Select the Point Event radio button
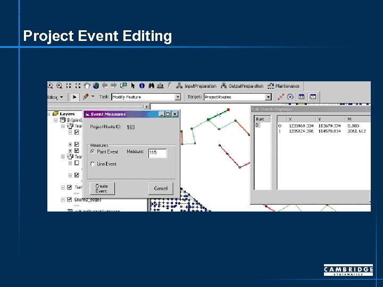Screen dimensions: 383x287 93,151
